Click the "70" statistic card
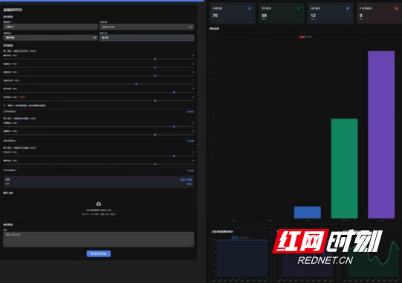 (x=233, y=13)
